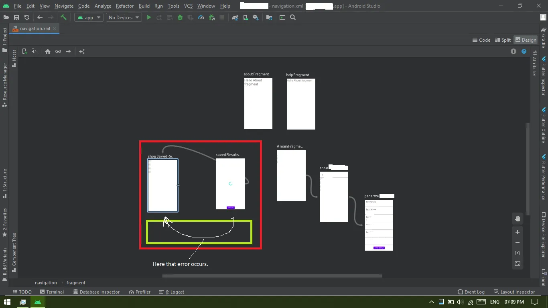Open the app run configuration dropdown
The image size is (548, 308).
[x=89, y=17]
